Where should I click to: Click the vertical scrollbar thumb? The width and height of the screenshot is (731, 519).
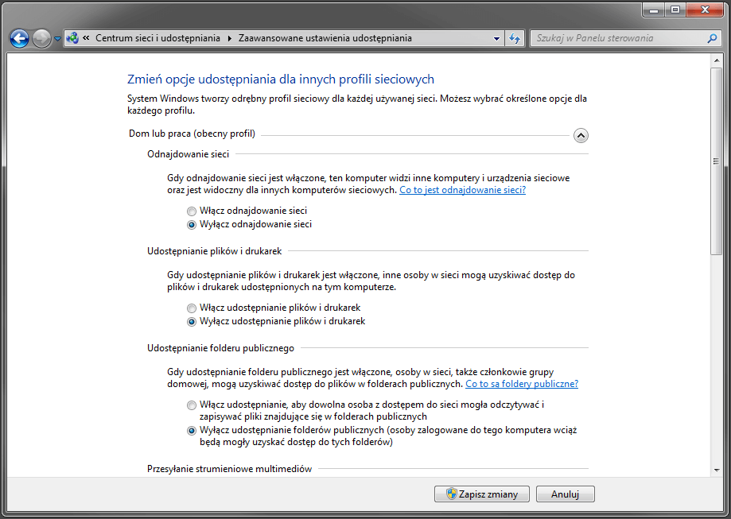717,161
